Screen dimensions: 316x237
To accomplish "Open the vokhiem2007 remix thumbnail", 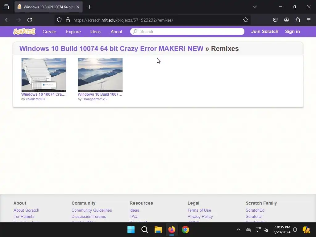I will (x=44, y=75).
